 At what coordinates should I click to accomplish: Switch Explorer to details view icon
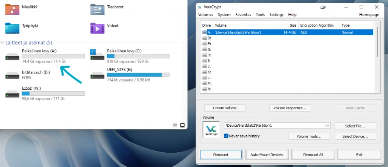pyautogui.click(x=175, y=126)
